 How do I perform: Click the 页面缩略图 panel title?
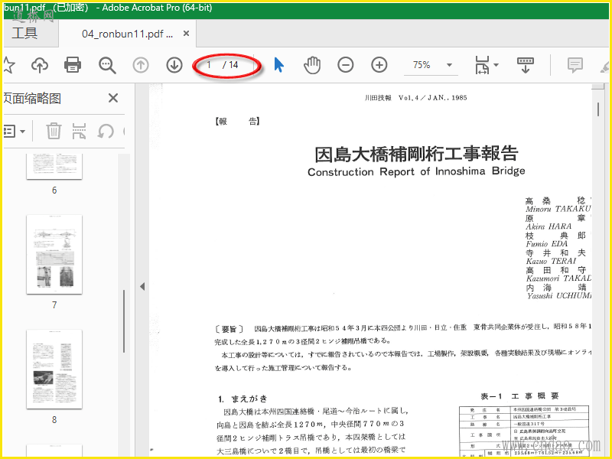(x=32, y=99)
